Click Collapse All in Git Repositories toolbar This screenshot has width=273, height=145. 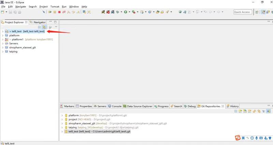236,111
